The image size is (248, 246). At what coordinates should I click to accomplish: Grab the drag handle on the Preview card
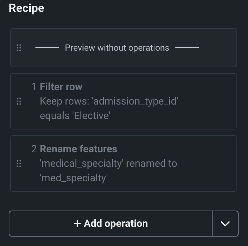(x=19, y=48)
